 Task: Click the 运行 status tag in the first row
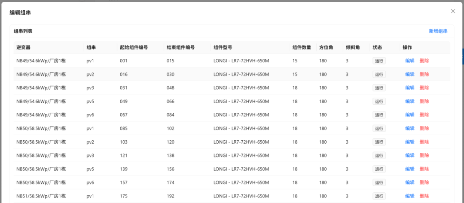tap(379, 61)
